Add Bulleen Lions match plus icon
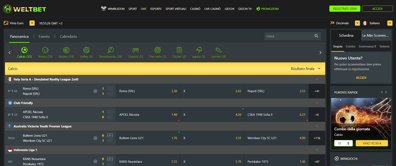 tap(95, 138)
